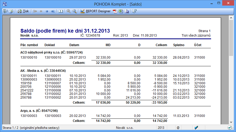Click 'Argo, a. s.' group heading
Screen dimensions: 236x132
pos(39,111)
